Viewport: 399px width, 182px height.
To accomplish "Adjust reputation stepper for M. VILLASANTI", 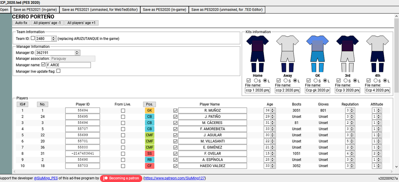I will 352,141.
